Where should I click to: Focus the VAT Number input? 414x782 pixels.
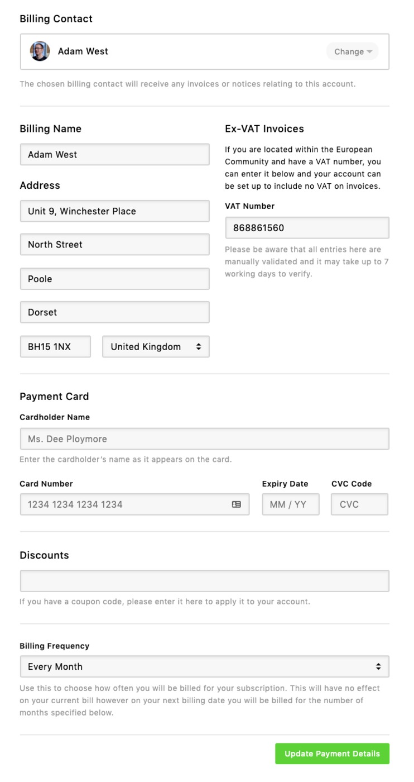(307, 228)
